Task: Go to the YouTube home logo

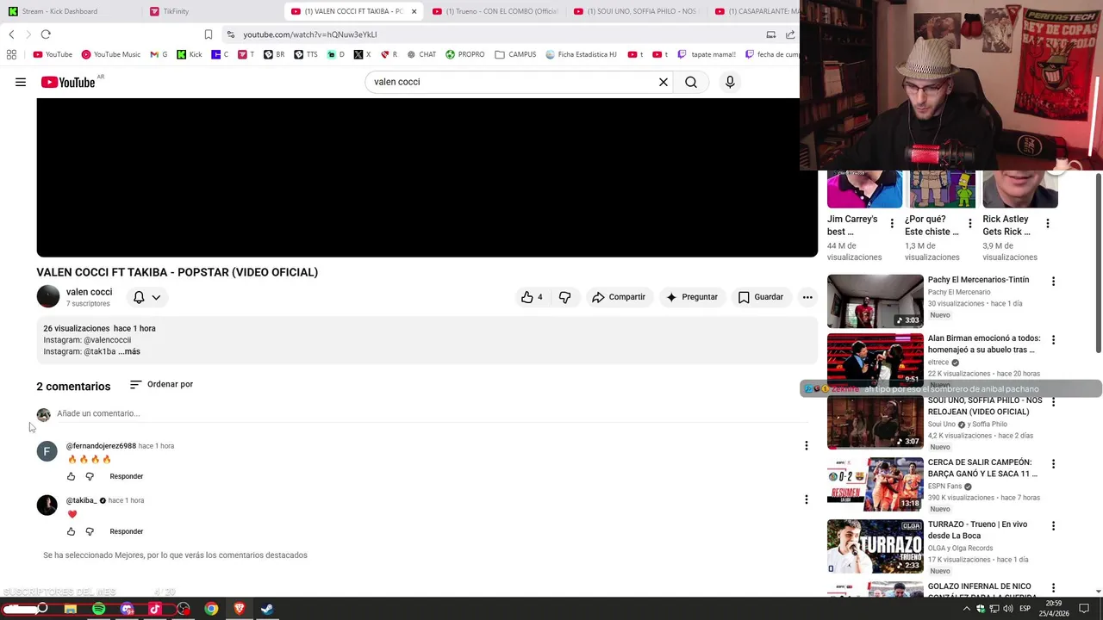Action: pos(68,82)
